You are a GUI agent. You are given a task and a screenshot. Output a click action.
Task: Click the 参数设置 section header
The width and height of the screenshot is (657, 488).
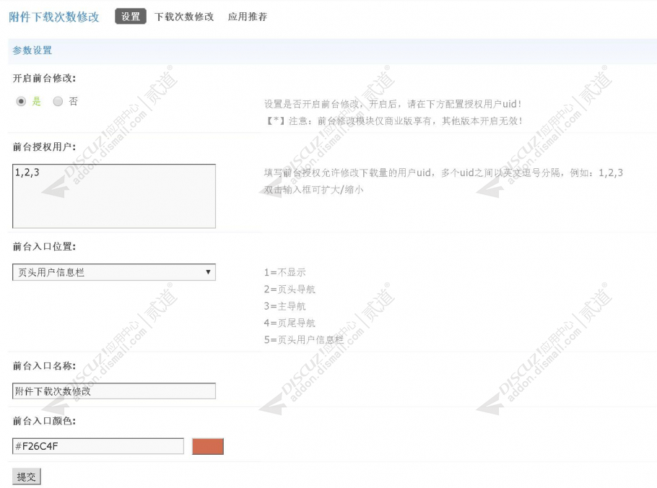click(32, 51)
